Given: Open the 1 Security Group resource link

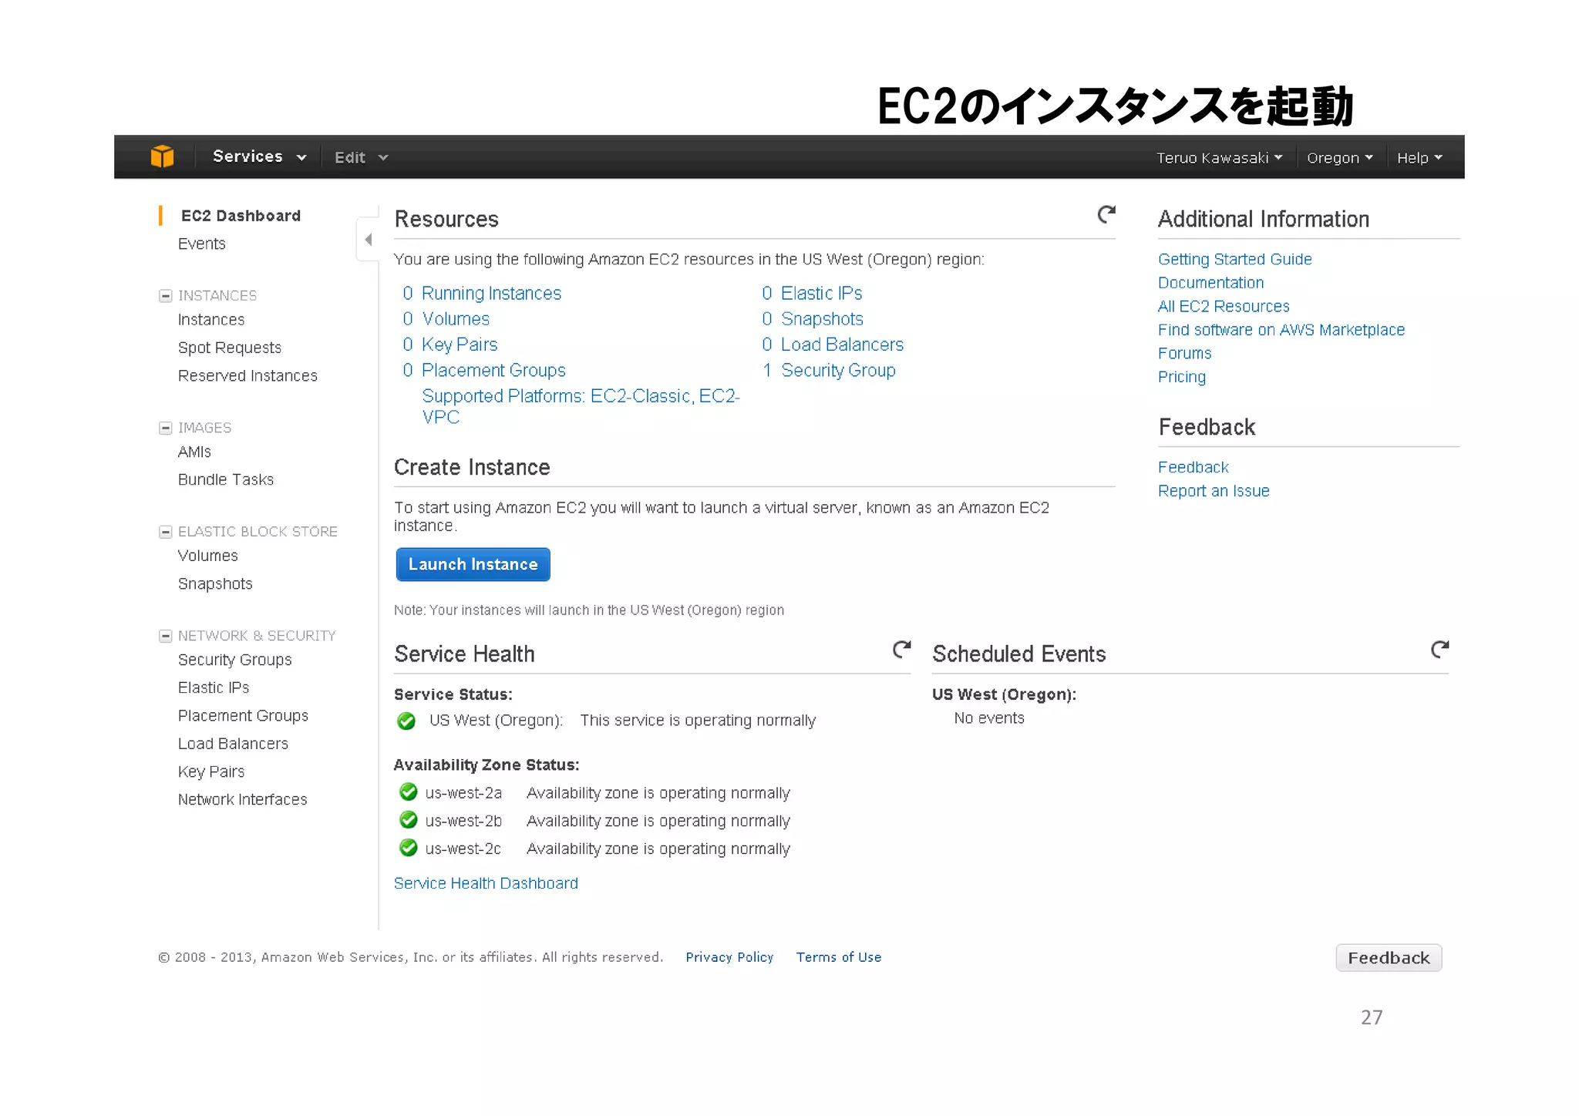Looking at the screenshot, I should [829, 371].
